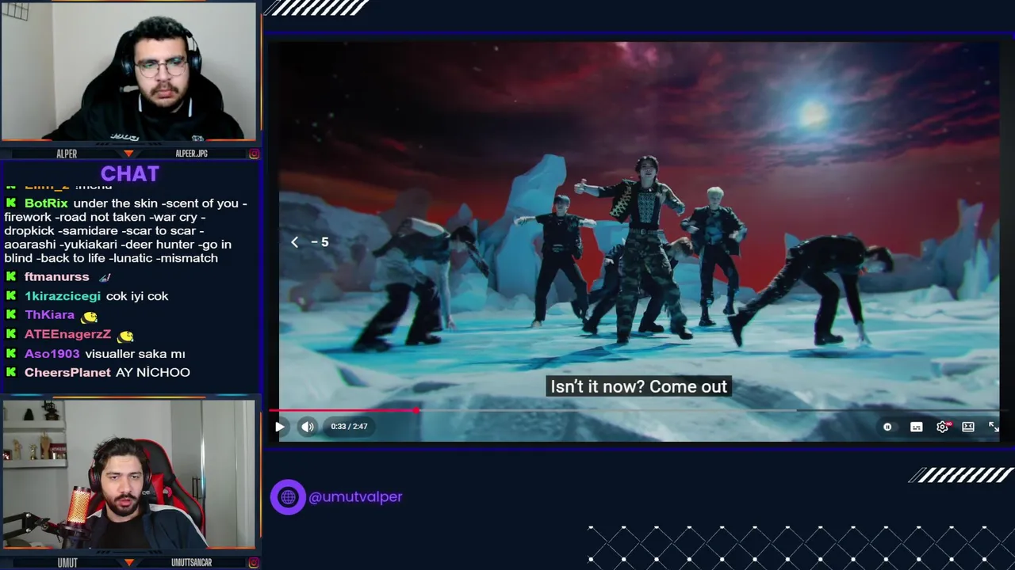Click the rewind 5 seconds arrow overlay
Image resolution: width=1015 pixels, height=570 pixels.
click(309, 242)
